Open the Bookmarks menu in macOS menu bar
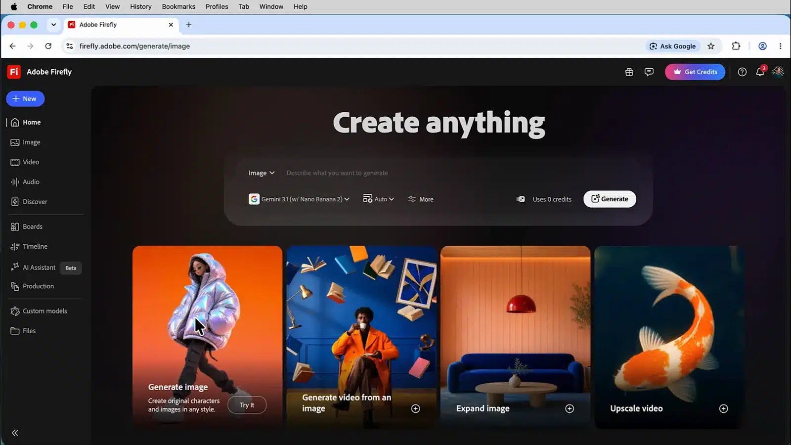The width and height of the screenshot is (791, 445). [x=178, y=6]
